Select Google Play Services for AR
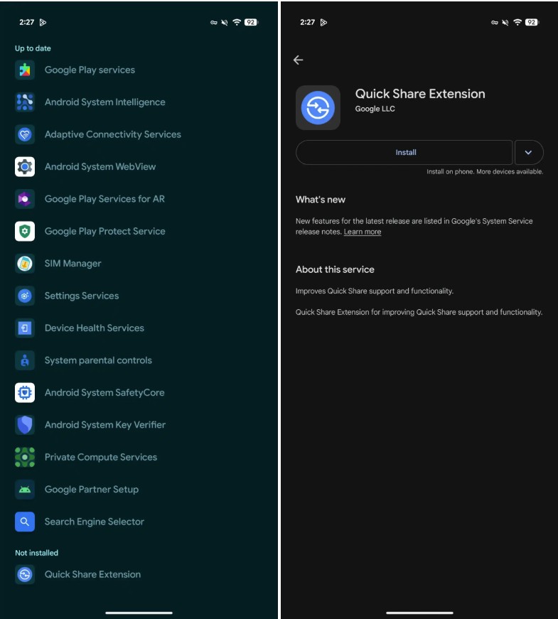Image resolution: width=558 pixels, height=619 pixels. click(x=139, y=200)
